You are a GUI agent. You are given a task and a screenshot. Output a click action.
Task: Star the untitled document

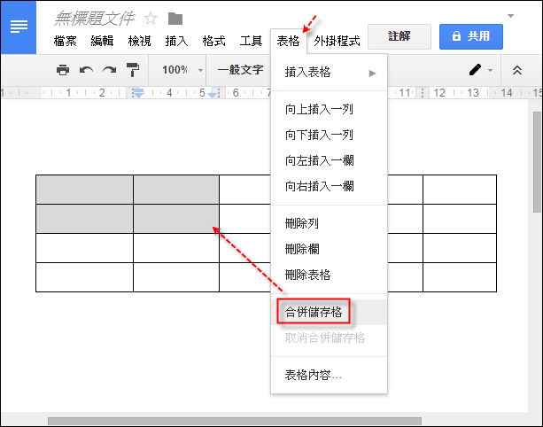[x=151, y=19]
